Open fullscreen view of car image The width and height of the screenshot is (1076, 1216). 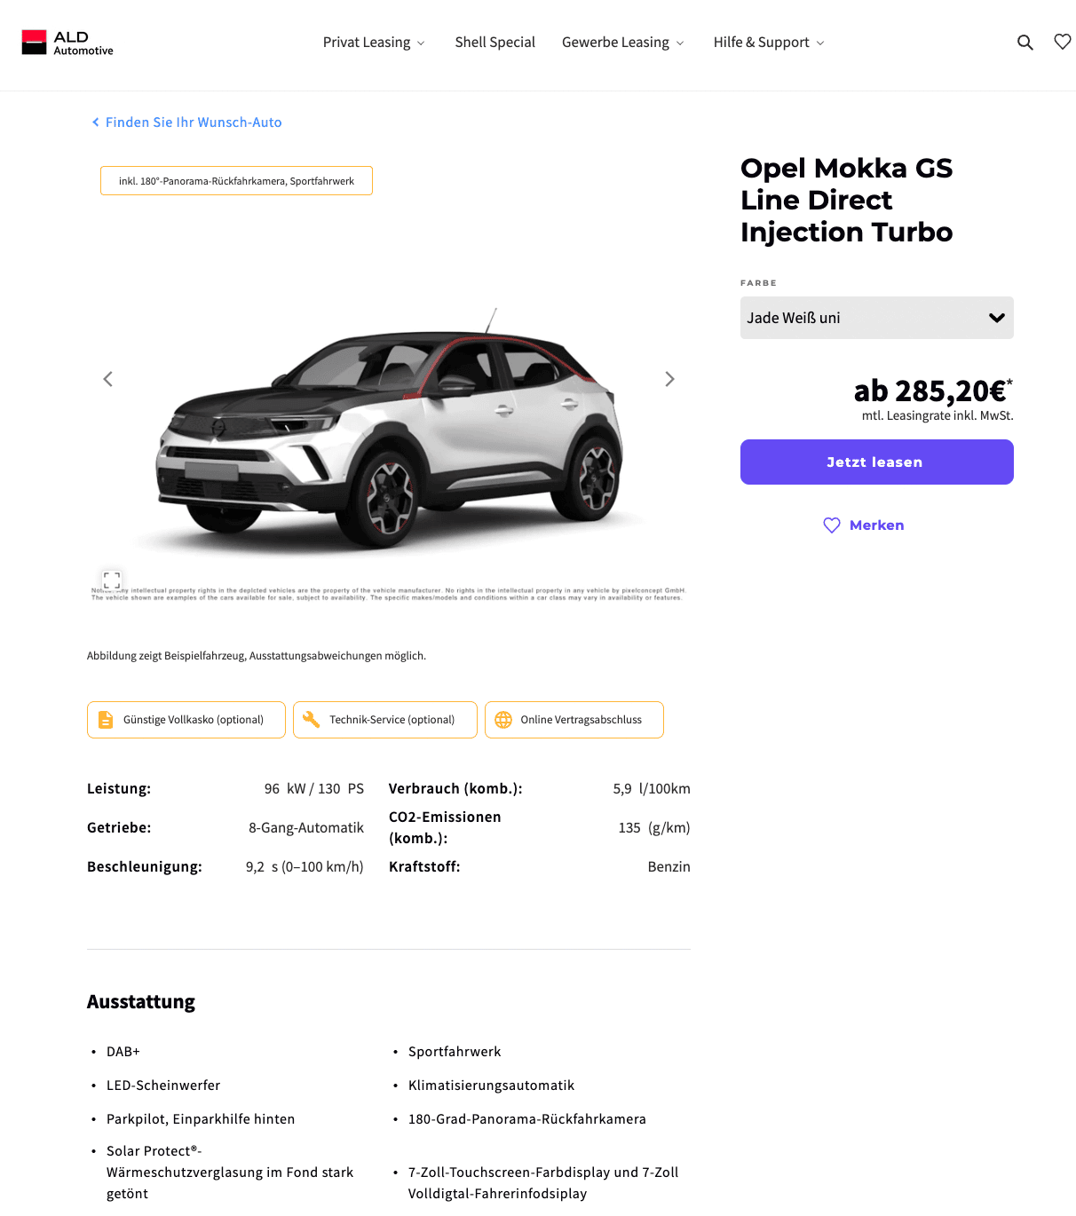point(112,580)
